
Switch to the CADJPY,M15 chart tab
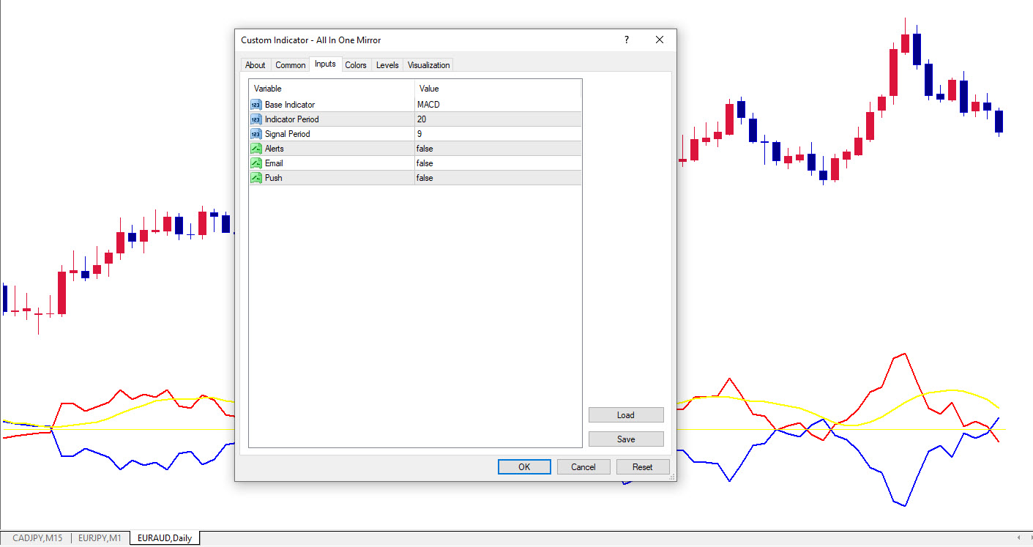point(37,538)
